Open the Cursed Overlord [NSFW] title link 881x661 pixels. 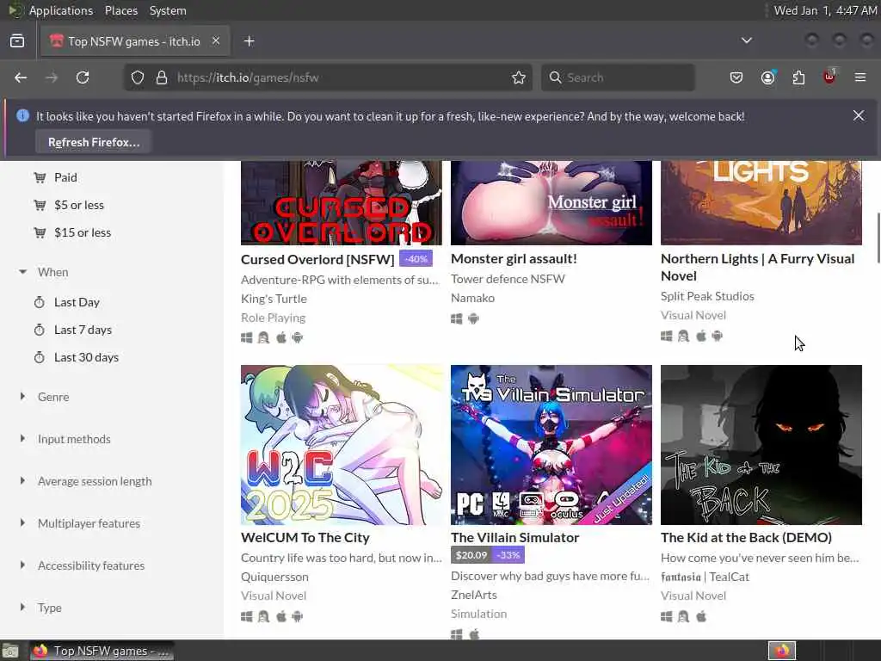(x=317, y=260)
